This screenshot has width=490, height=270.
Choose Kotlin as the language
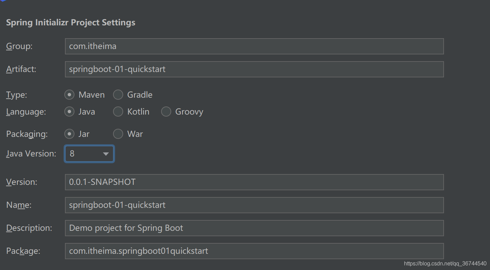coord(118,112)
